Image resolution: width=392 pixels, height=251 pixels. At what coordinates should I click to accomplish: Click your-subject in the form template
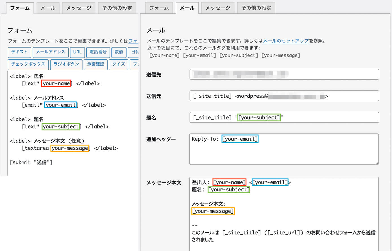pos(61,126)
